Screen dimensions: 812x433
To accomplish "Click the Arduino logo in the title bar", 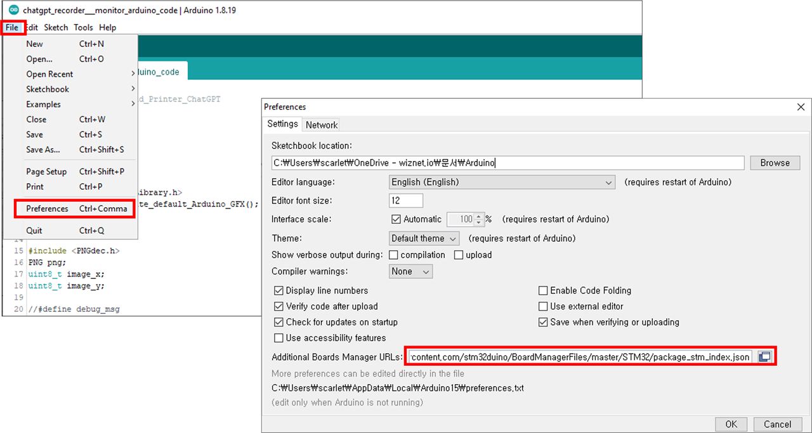I will point(13,10).
